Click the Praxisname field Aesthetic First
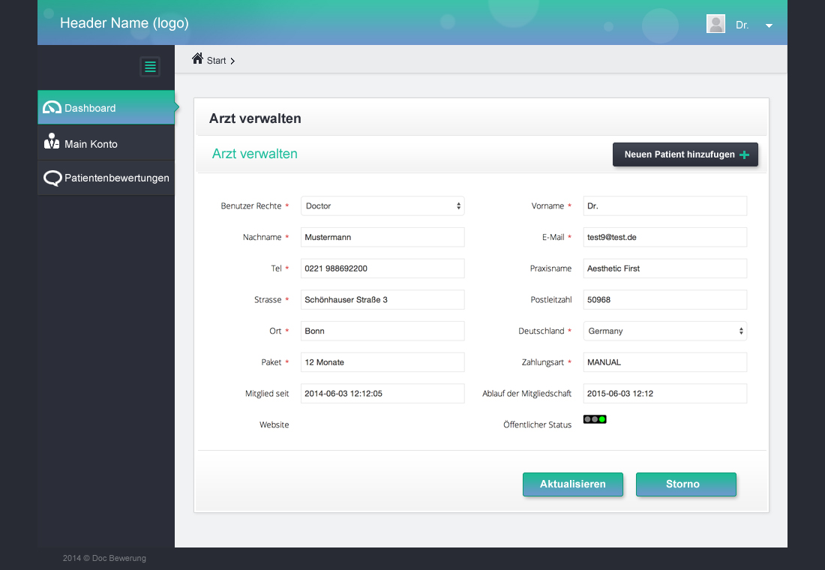 point(665,268)
